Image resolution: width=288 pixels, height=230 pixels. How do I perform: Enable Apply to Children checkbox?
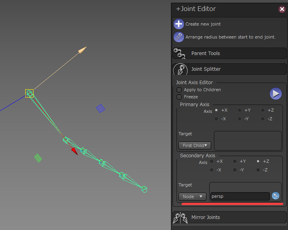point(179,90)
